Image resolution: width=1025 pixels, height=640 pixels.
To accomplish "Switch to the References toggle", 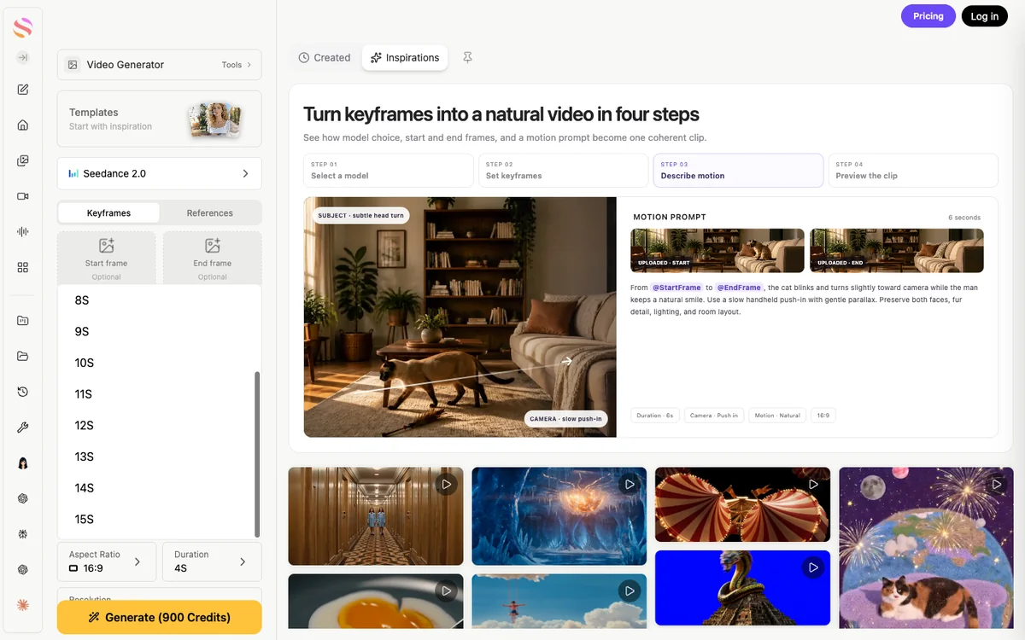I will pyautogui.click(x=210, y=212).
